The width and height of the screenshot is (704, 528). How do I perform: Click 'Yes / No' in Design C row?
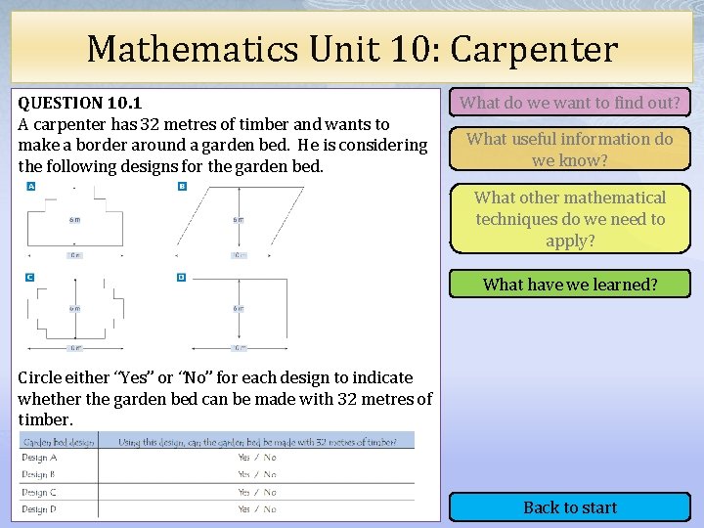(257, 492)
